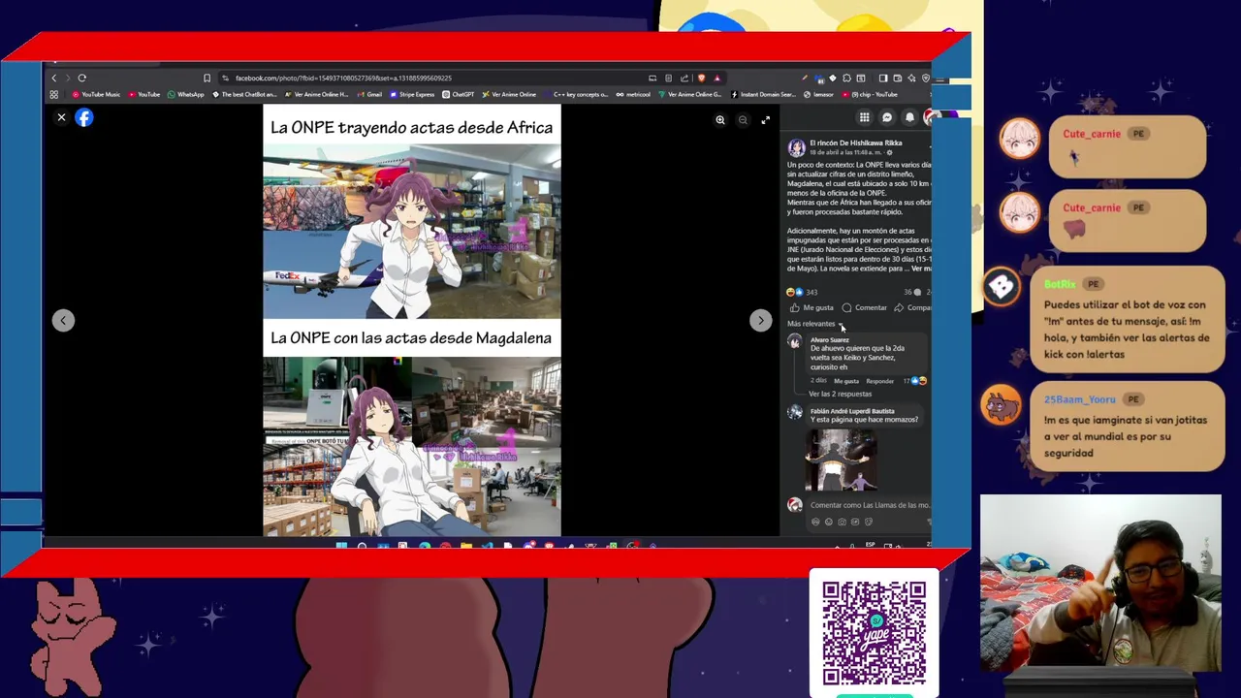Open YouTube Music bookmark
This screenshot has height=698, width=1241.
point(95,94)
